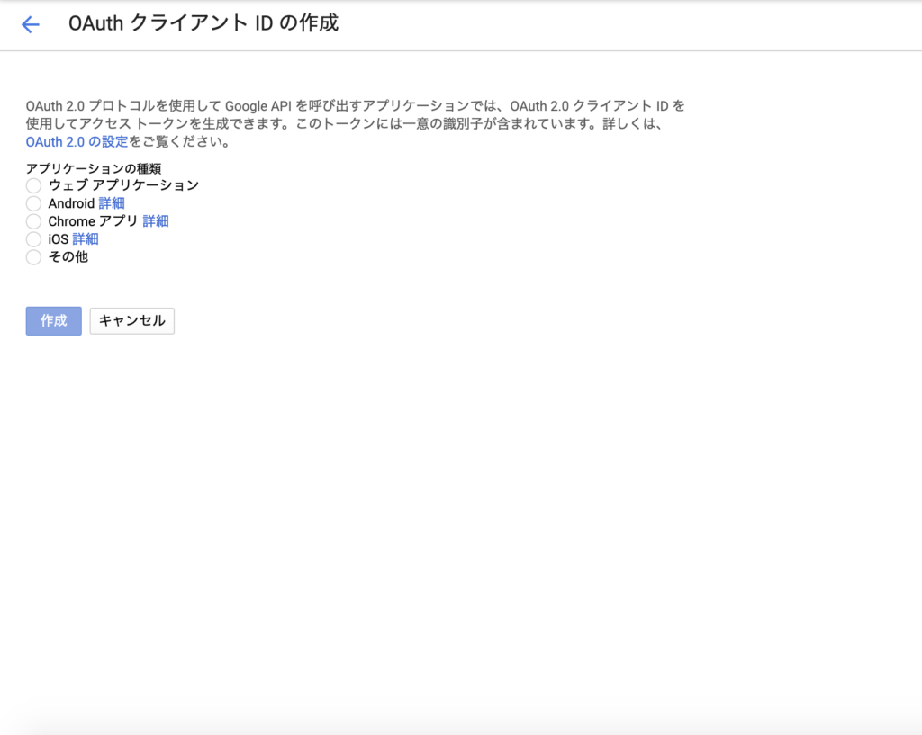Screen dimensions: 922x735
Task: Click the キャンセル button
Action: [132, 321]
